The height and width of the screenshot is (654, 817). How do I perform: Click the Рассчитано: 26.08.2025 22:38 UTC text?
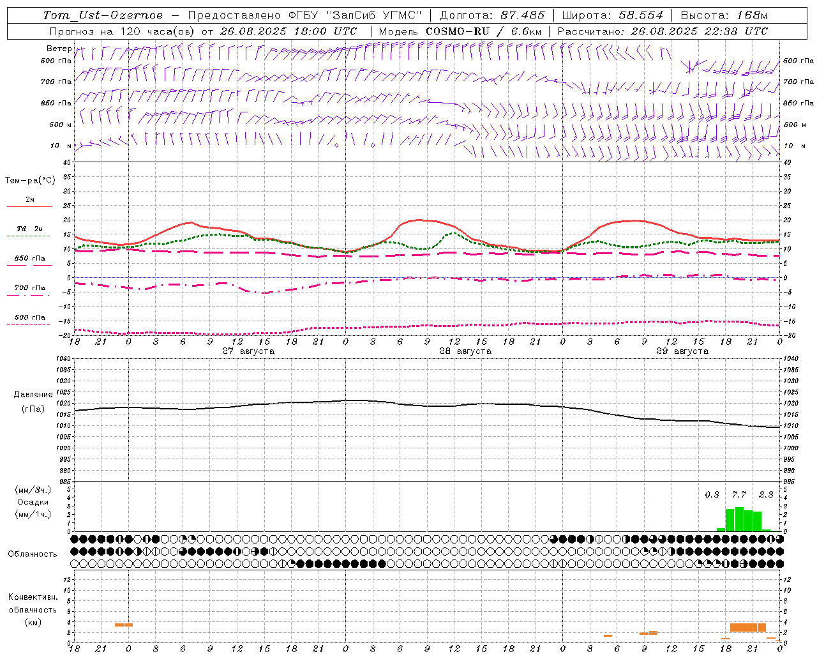point(663,31)
